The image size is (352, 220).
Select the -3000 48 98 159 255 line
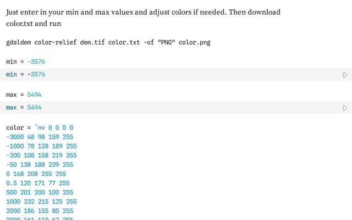(40, 137)
